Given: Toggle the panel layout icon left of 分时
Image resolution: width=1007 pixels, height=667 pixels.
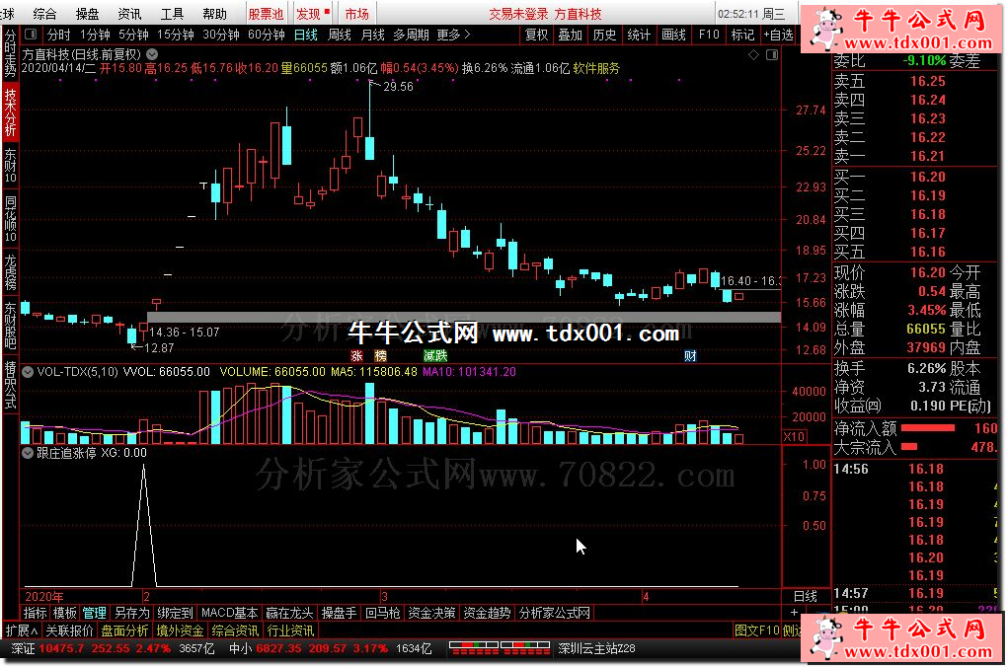Looking at the screenshot, I should click(x=31, y=34).
